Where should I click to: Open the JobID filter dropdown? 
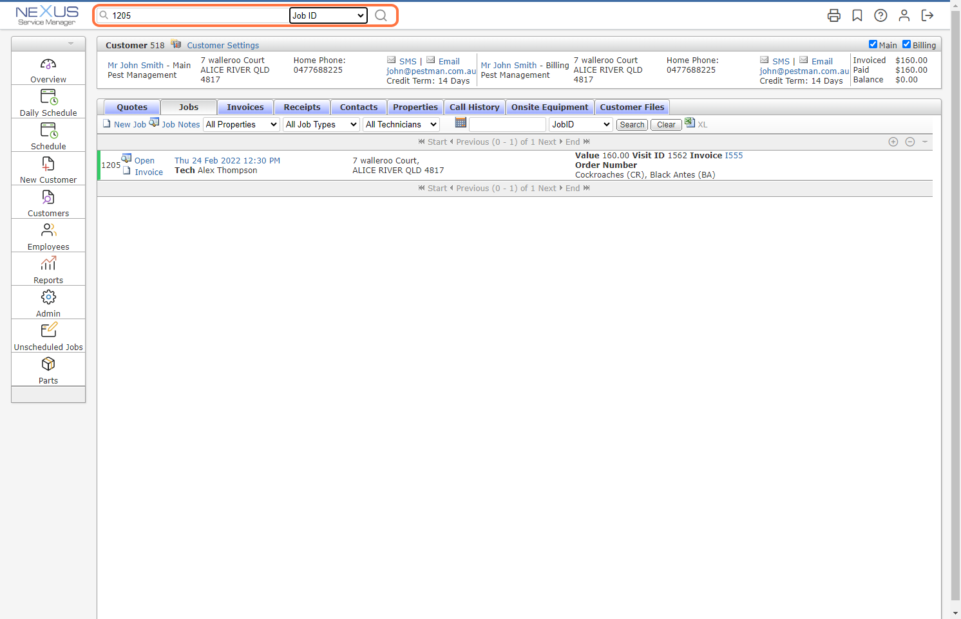click(581, 124)
